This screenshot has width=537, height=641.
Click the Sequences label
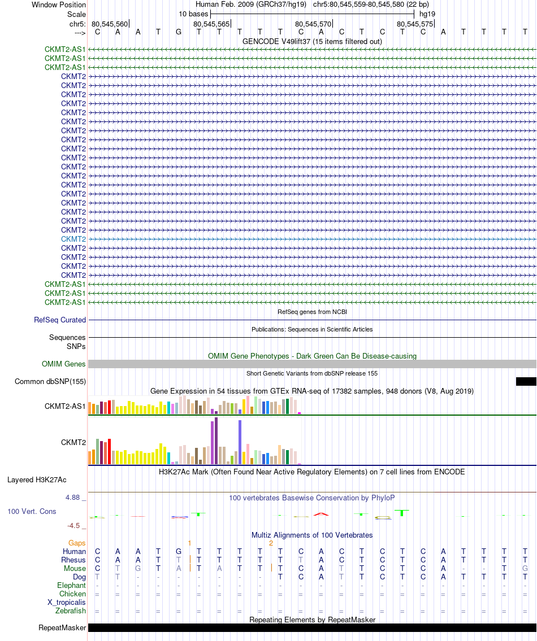tap(67, 338)
